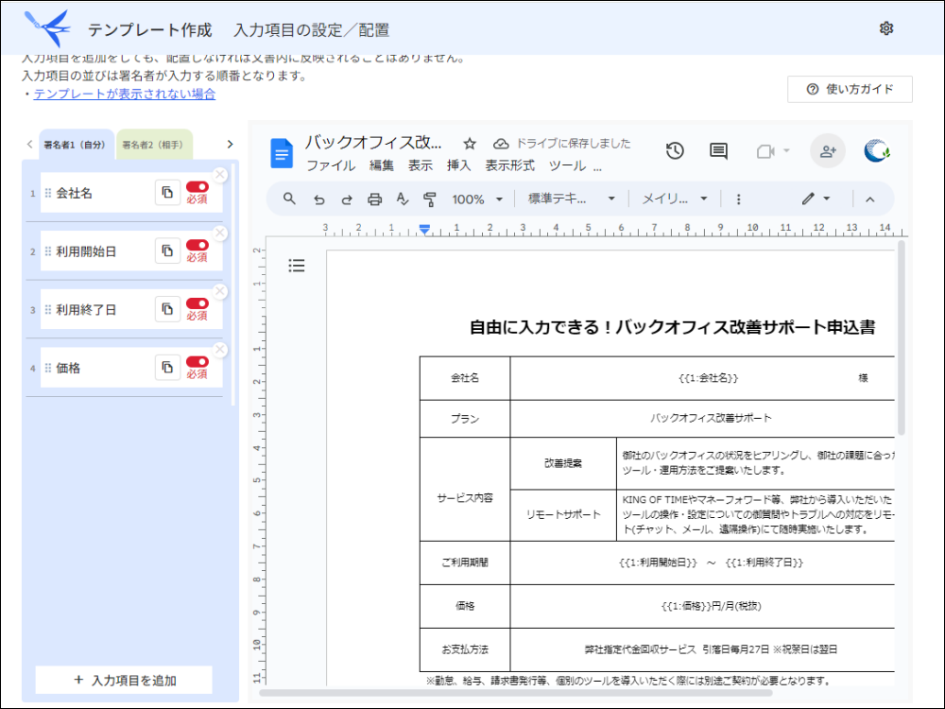Click document title バックオフィス改...
The image size is (945, 709).
tap(373, 143)
